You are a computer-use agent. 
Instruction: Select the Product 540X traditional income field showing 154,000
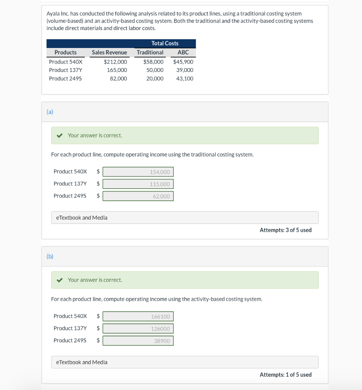coord(138,172)
